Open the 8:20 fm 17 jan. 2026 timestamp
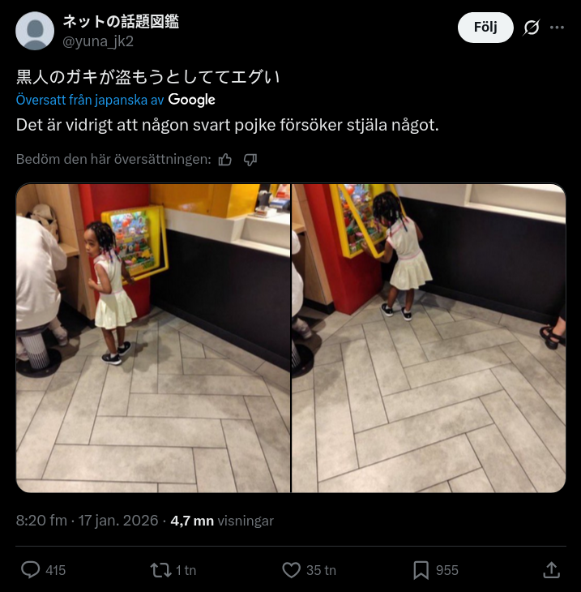The width and height of the screenshot is (581, 592). coord(87,521)
